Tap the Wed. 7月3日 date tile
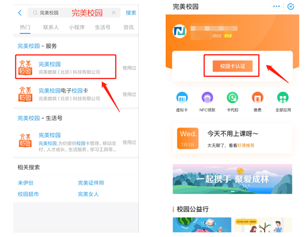Image resolution: width=305 pixels, height=237 pixels. pos(188,138)
